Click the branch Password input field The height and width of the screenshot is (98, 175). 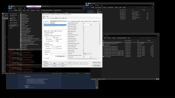pyautogui.click(x=58, y=54)
